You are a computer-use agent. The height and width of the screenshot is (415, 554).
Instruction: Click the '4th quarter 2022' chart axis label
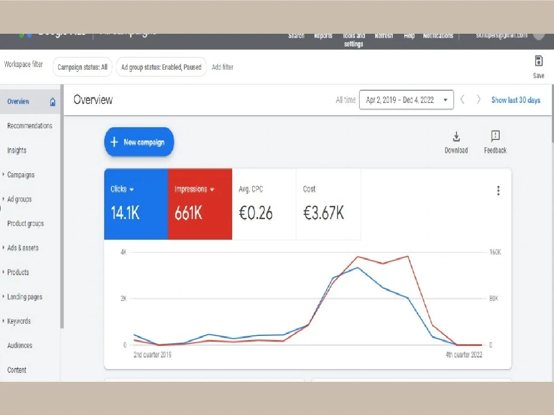coord(464,355)
